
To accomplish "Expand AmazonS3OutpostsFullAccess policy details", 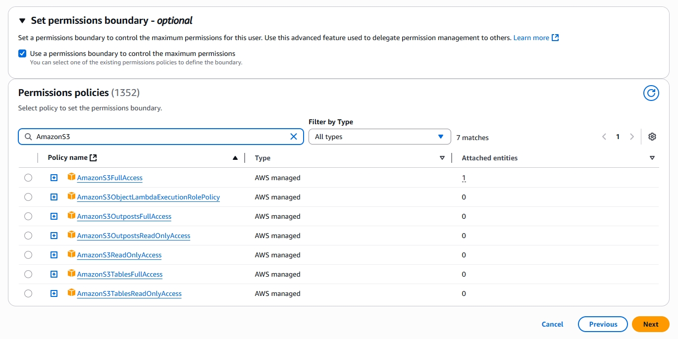I will coord(54,216).
